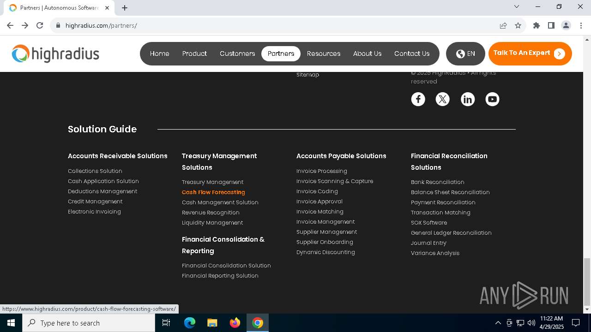Open Chrome profile avatar
This screenshot has height=332, width=591.
pos(566,25)
